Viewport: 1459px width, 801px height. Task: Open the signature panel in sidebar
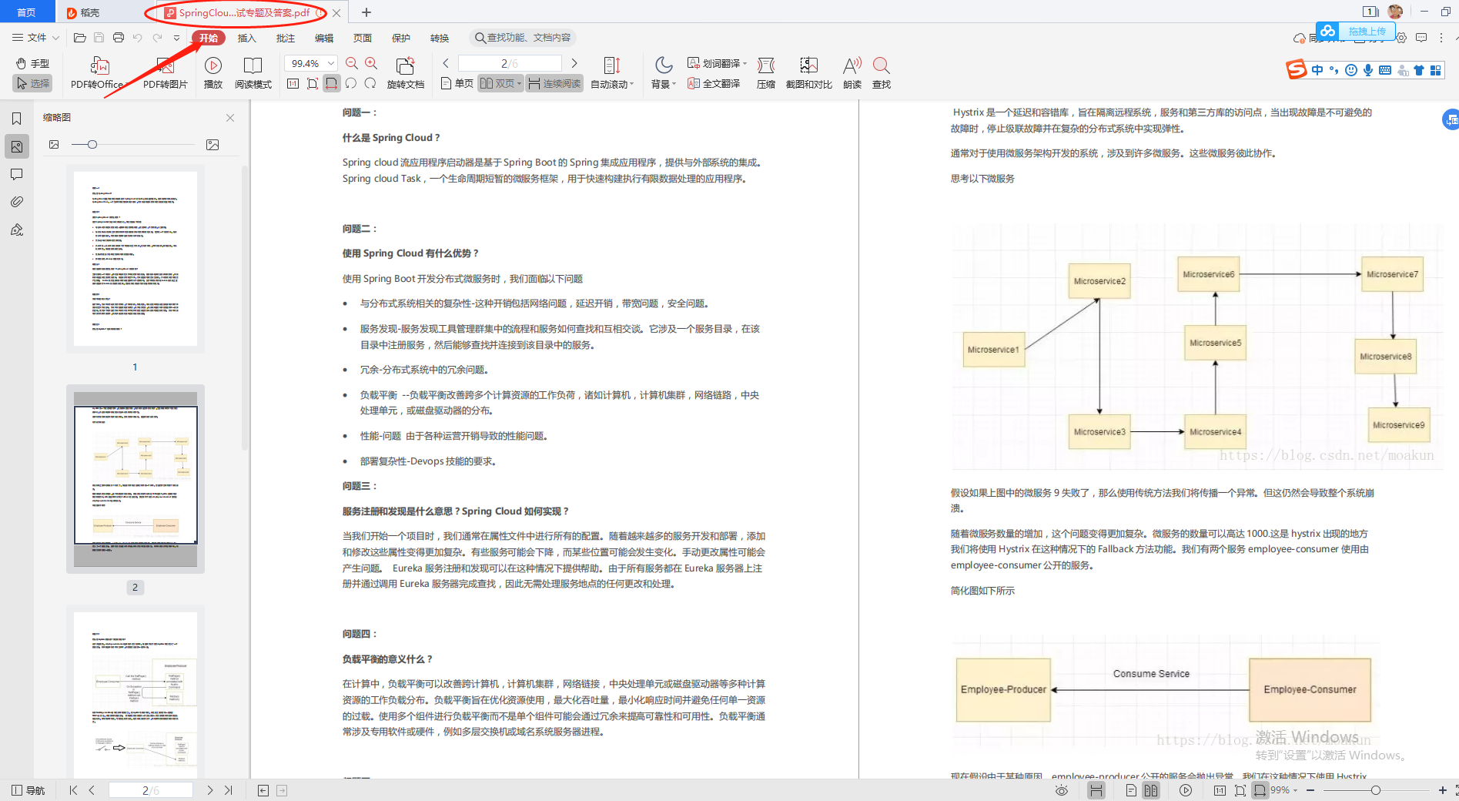pos(16,230)
